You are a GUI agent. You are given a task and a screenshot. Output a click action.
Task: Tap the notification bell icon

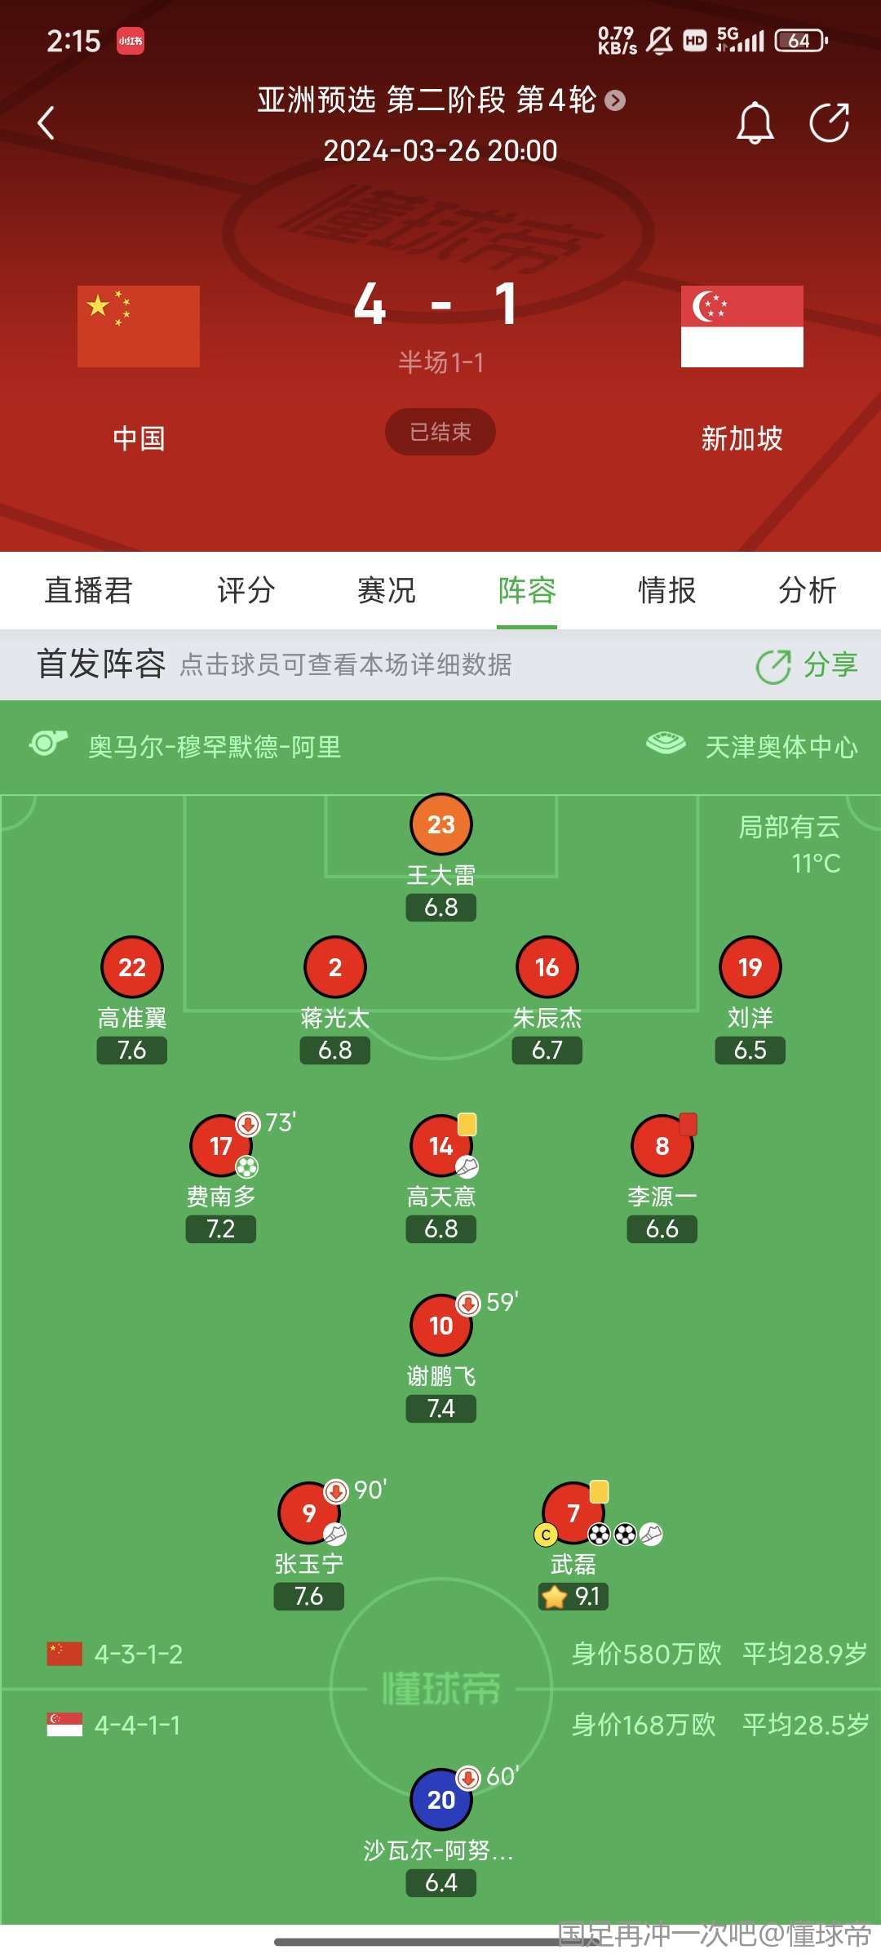tap(755, 123)
